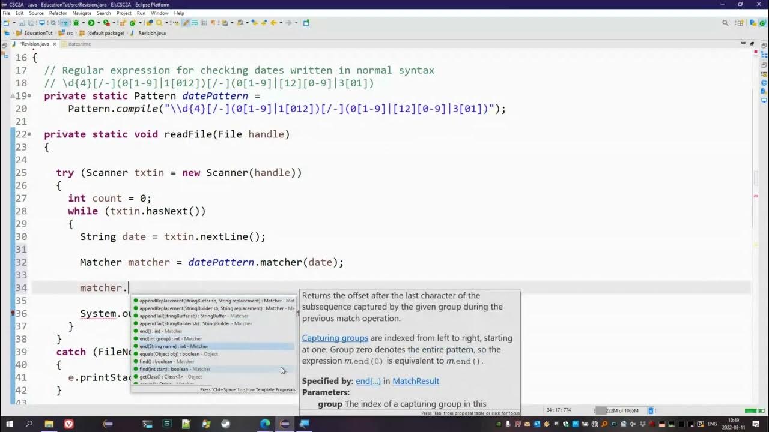Click the New Java Package icon
This screenshot has width=769, height=432.
pos(123,23)
